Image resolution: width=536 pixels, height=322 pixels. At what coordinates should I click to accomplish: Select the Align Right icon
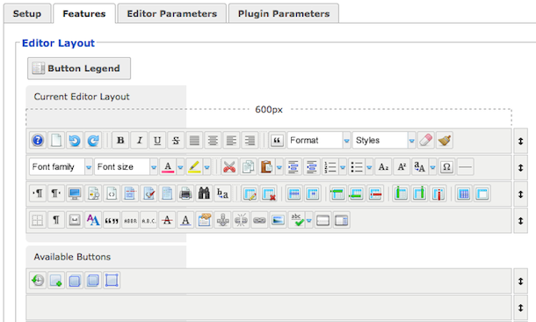coord(250,140)
